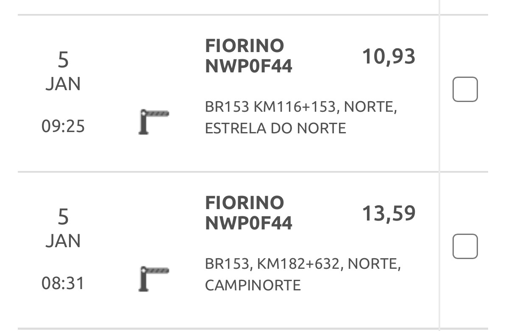Click the ESTRELA DO NORTE location text
This screenshot has height=331, width=511.
tap(275, 128)
